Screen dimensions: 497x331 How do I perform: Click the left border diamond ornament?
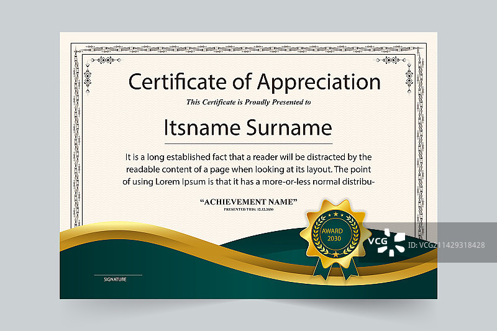click(x=87, y=79)
